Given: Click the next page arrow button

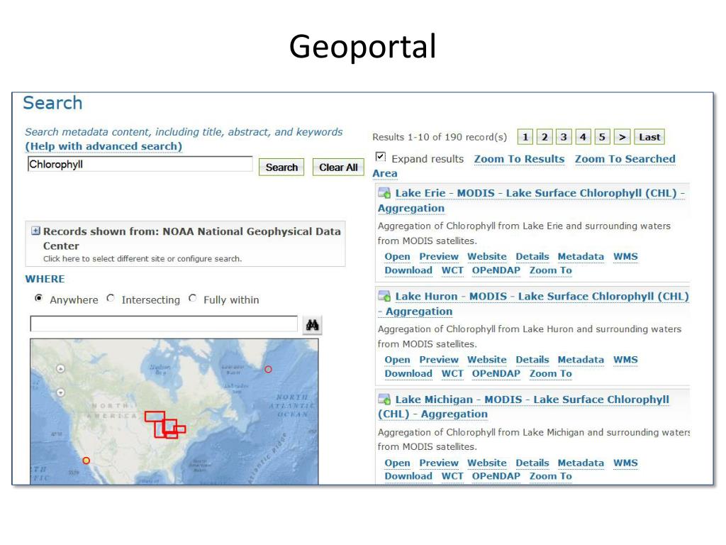Looking at the screenshot, I should coord(622,137).
